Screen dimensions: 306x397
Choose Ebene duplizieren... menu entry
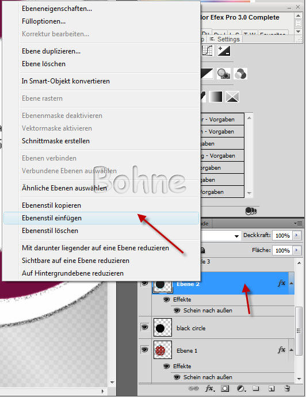pos(51,51)
